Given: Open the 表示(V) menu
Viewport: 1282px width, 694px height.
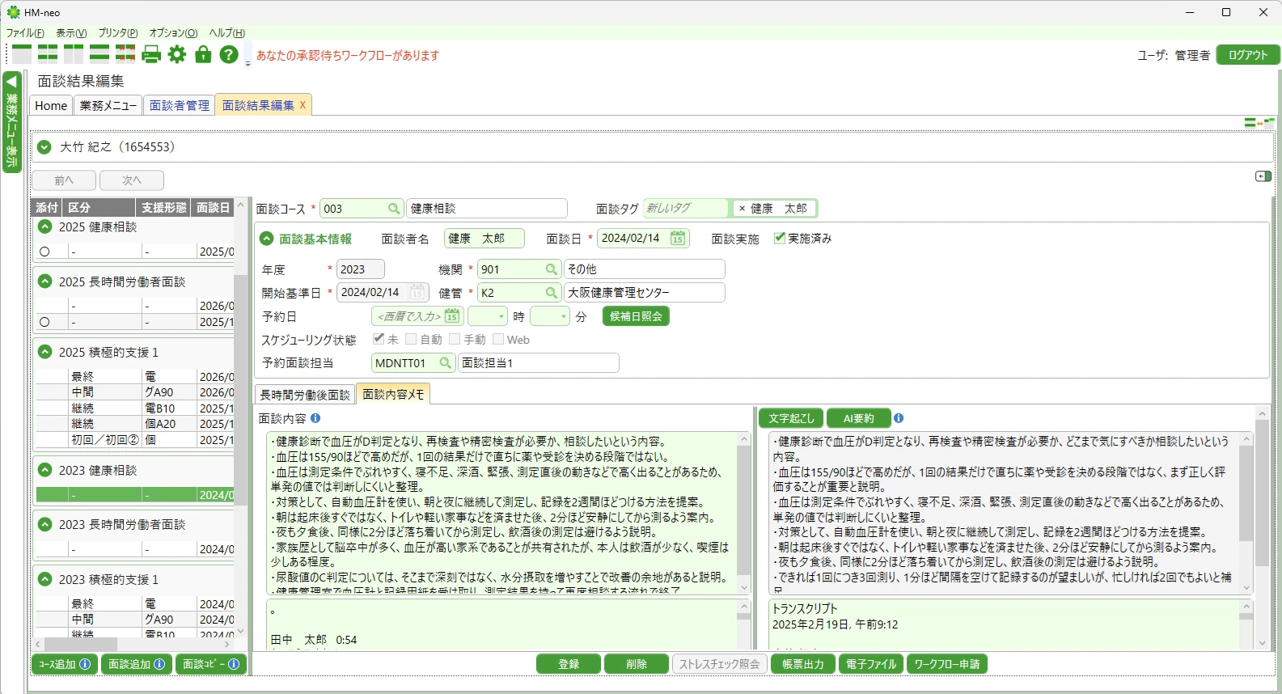Looking at the screenshot, I should (x=71, y=33).
